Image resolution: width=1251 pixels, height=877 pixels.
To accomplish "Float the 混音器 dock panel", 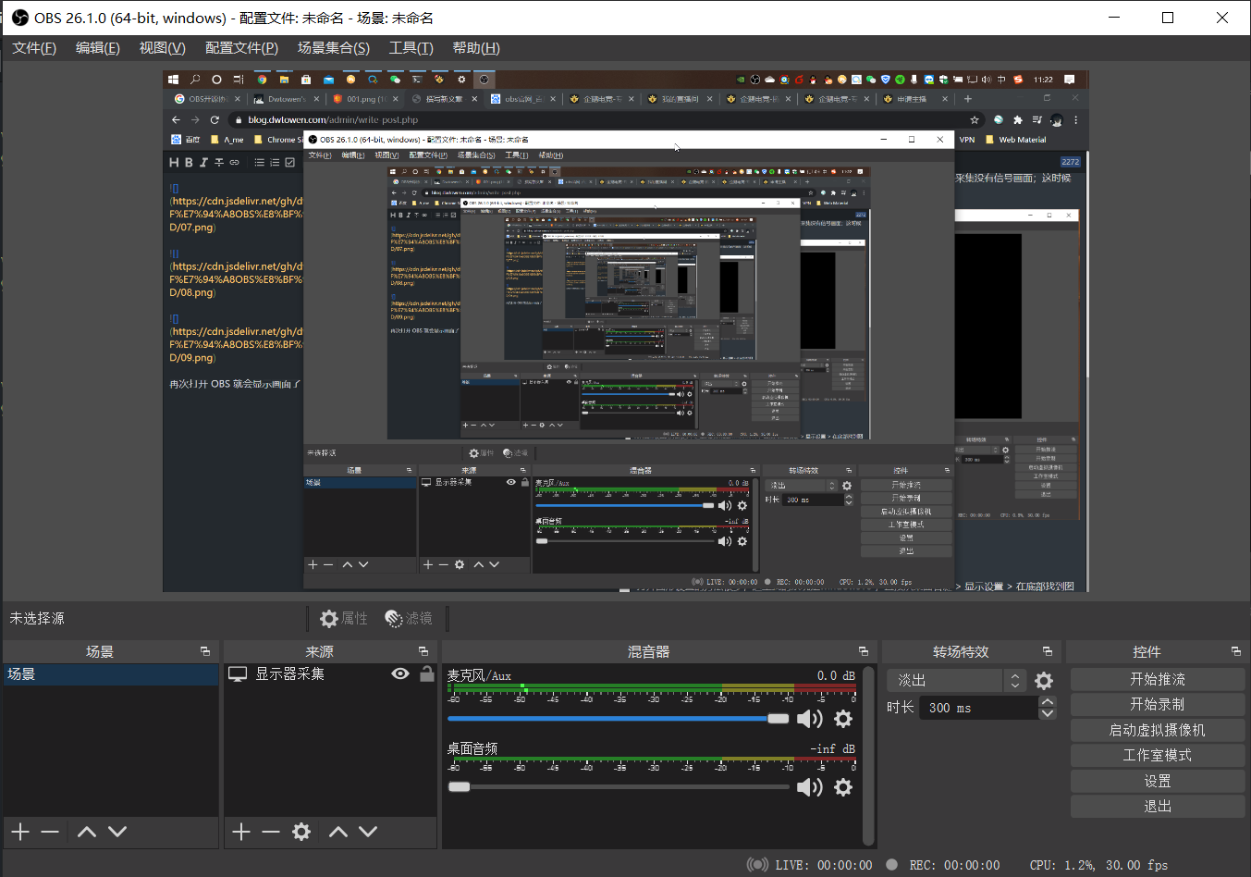I will click(x=864, y=651).
